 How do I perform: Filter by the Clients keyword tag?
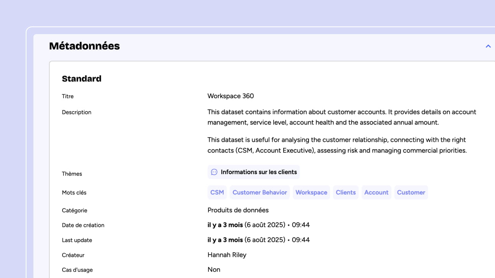tap(345, 192)
